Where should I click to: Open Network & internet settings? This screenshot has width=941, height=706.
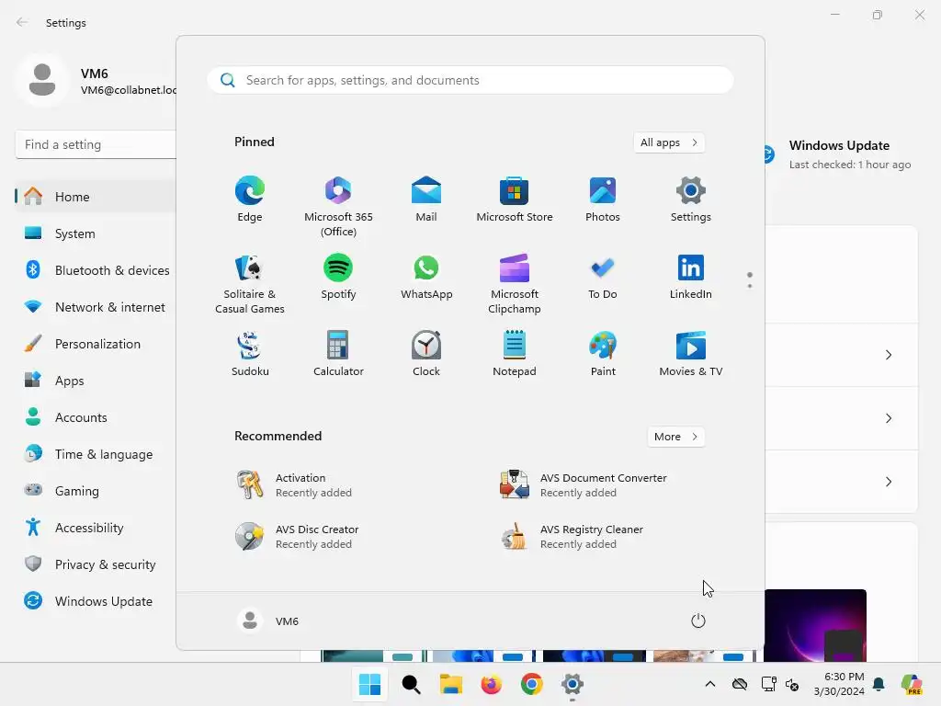coord(96,307)
